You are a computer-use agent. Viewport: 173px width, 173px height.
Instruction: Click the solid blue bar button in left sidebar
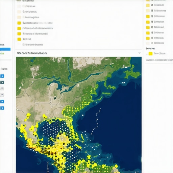(x=5, y=49)
